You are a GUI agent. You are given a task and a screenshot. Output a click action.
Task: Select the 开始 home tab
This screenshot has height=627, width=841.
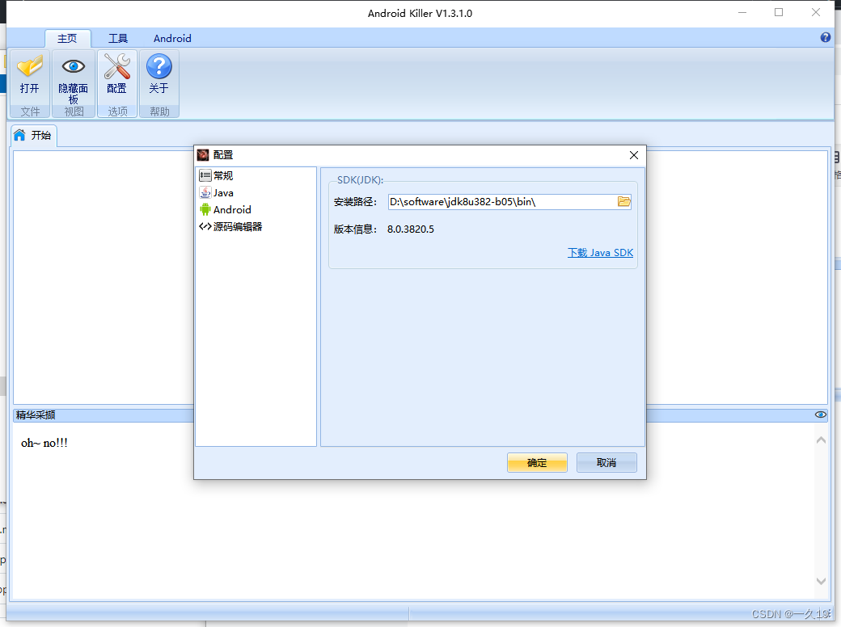(x=33, y=135)
